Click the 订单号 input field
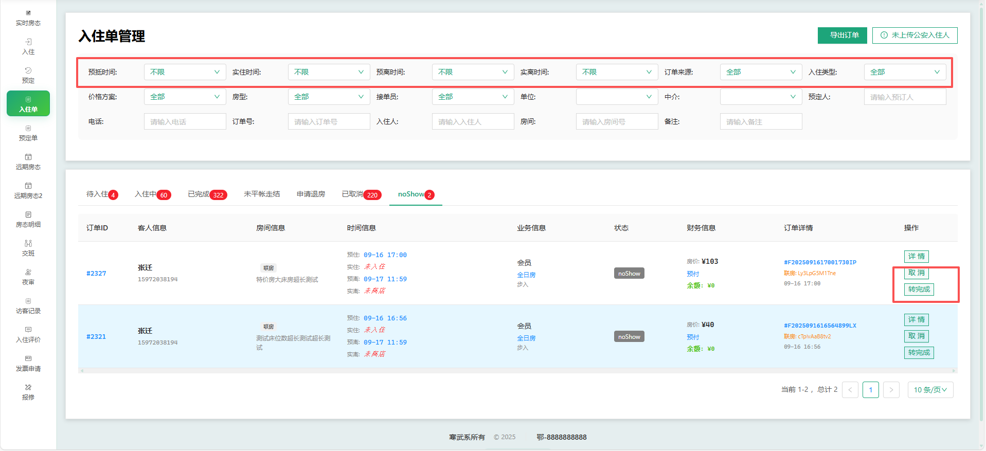The image size is (986, 451). click(329, 122)
